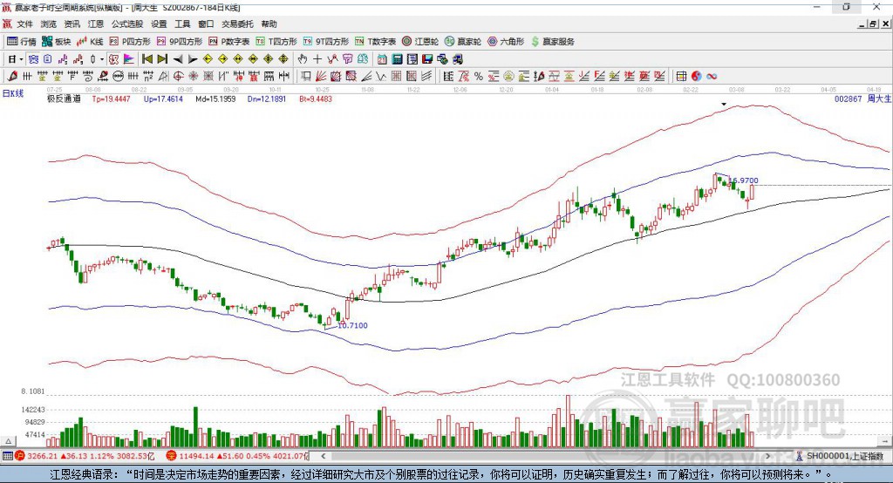Viewport: 893px width, 483px height.
Task: Click the percent % retracement tool
Action: point(479,77)
